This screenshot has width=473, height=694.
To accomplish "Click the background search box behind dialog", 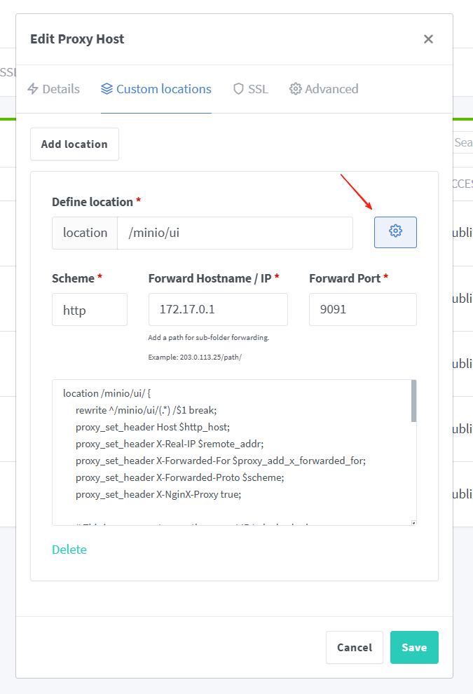I will [x=462, y=142].
